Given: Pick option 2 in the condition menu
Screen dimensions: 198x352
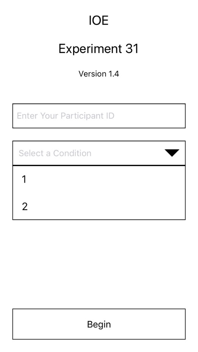Looking at the screenshot, I should pos(99,206).
